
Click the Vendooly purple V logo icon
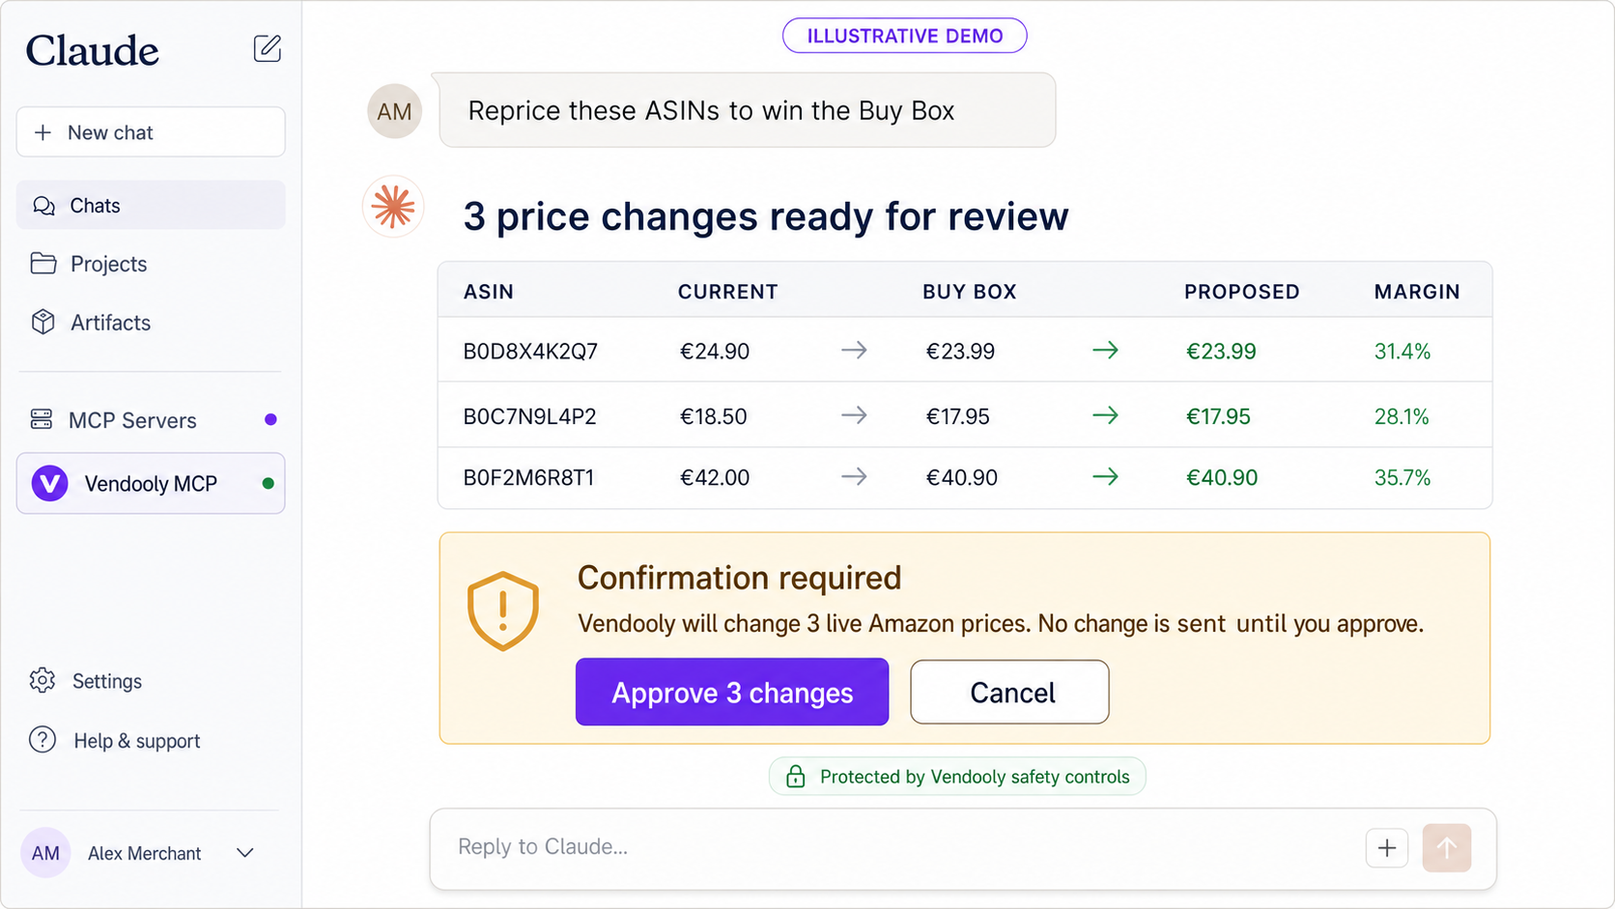coord(50,483)
